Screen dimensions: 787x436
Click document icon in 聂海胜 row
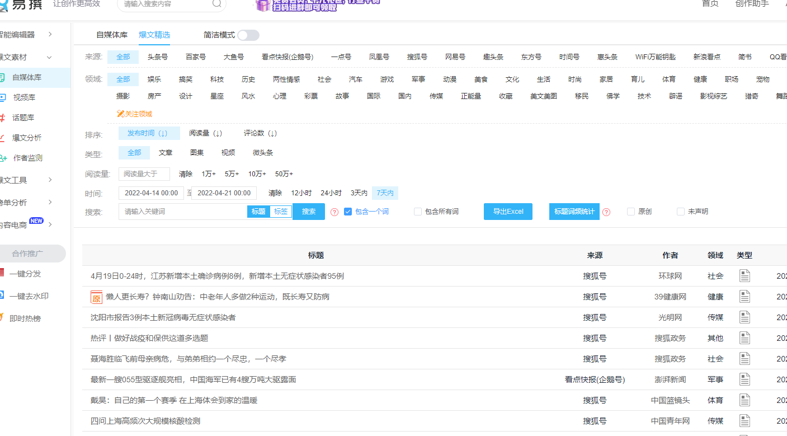coord(744,359)
